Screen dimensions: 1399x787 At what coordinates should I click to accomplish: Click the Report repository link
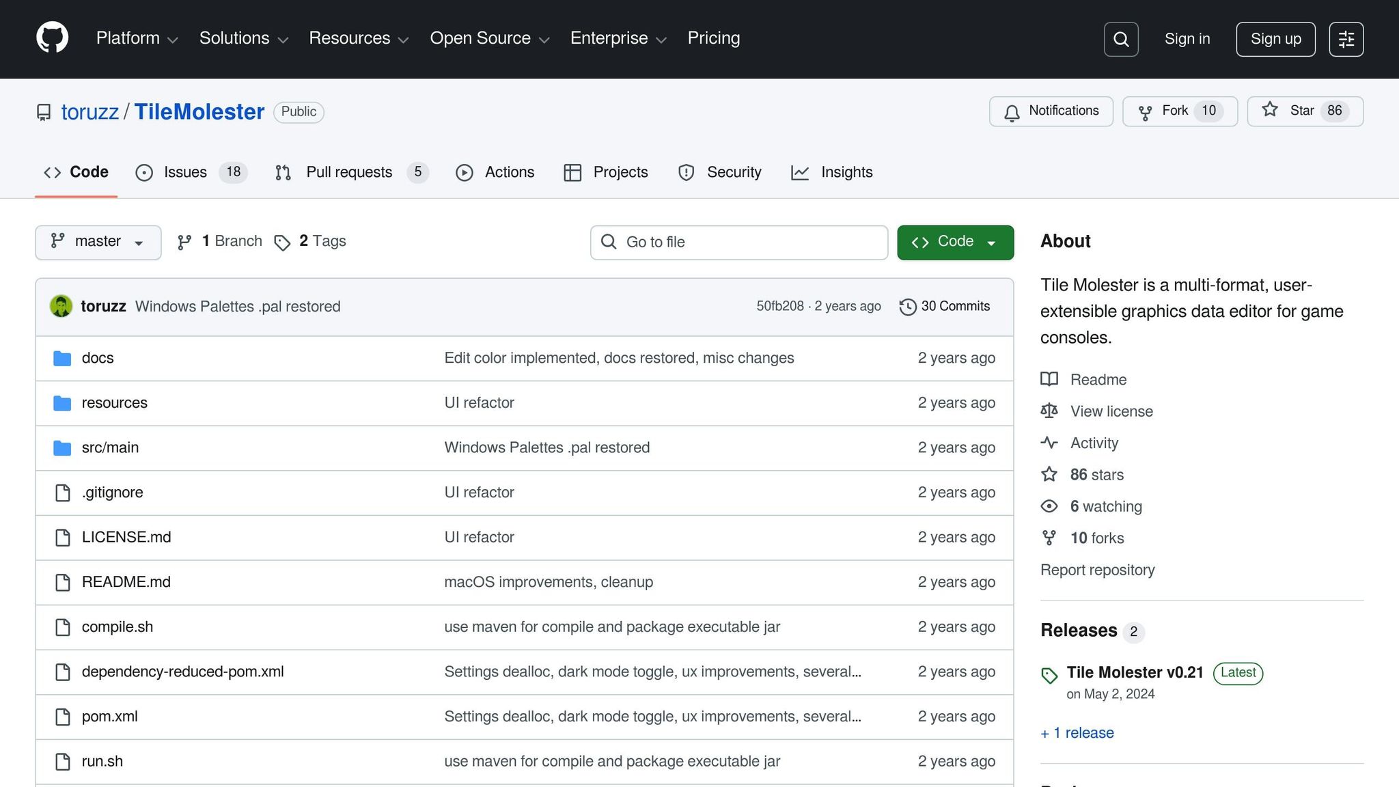click(x=1097, y=570)
